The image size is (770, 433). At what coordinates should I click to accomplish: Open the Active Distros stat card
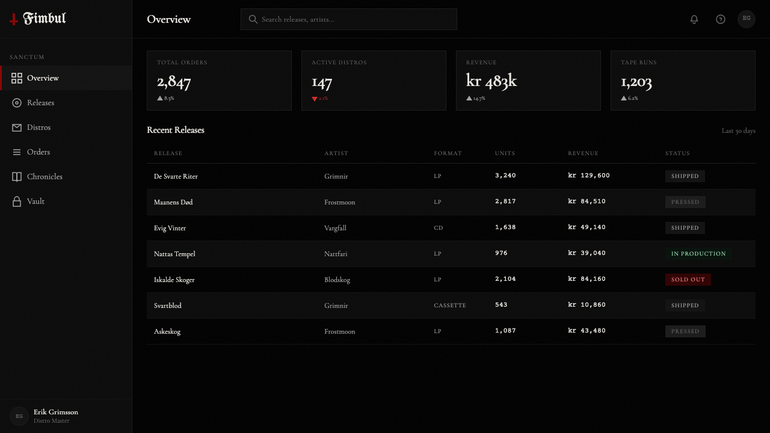374,81
